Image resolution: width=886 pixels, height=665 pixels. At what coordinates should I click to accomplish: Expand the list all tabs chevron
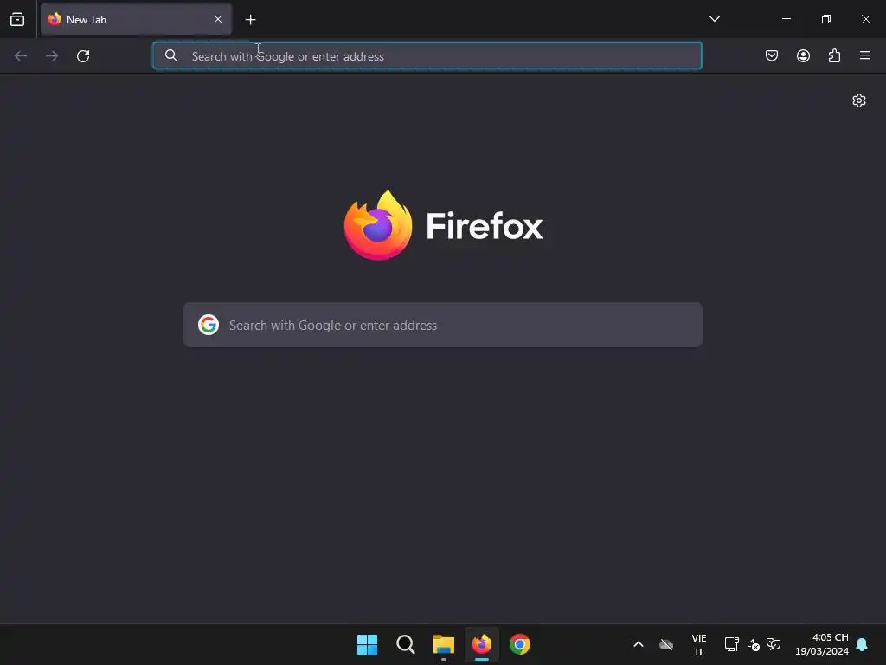tap(714, 19)
